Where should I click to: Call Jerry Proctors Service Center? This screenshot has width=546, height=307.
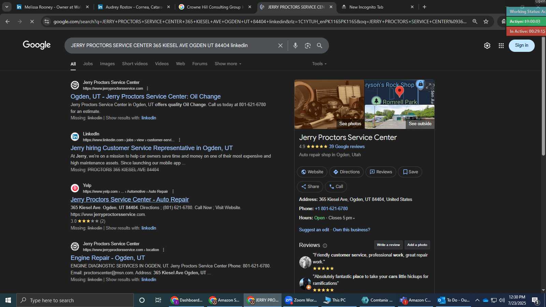tap(336, 187)
